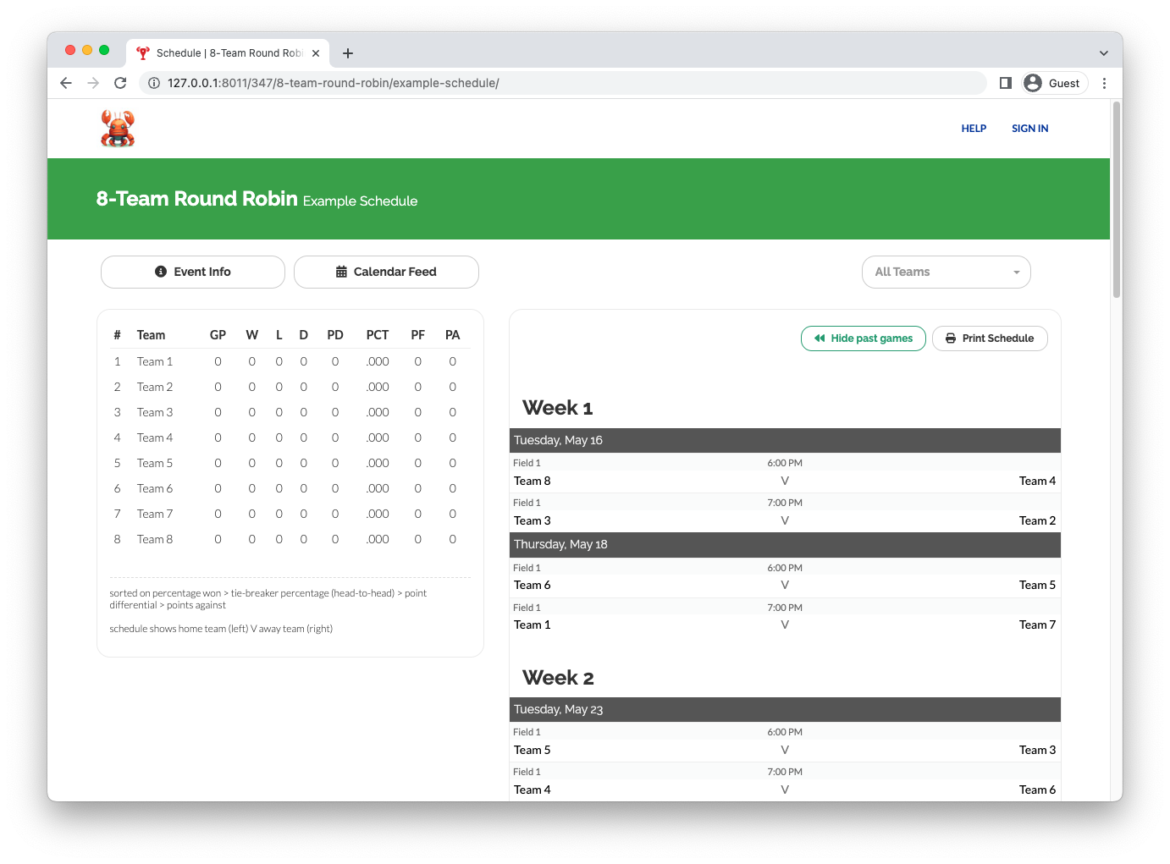Toggle Hide past games
This screenshot has width=1170, height=864.
(x=863, y=338)
